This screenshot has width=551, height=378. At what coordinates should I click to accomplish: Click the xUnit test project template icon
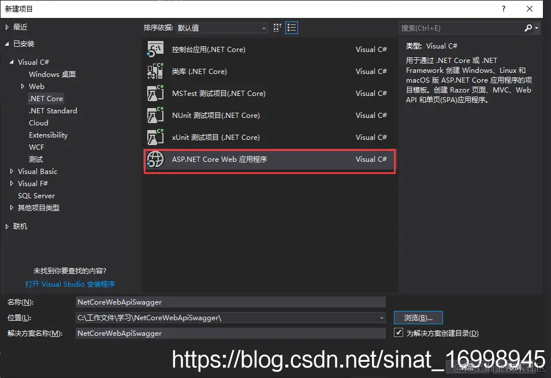pos(155,137)
